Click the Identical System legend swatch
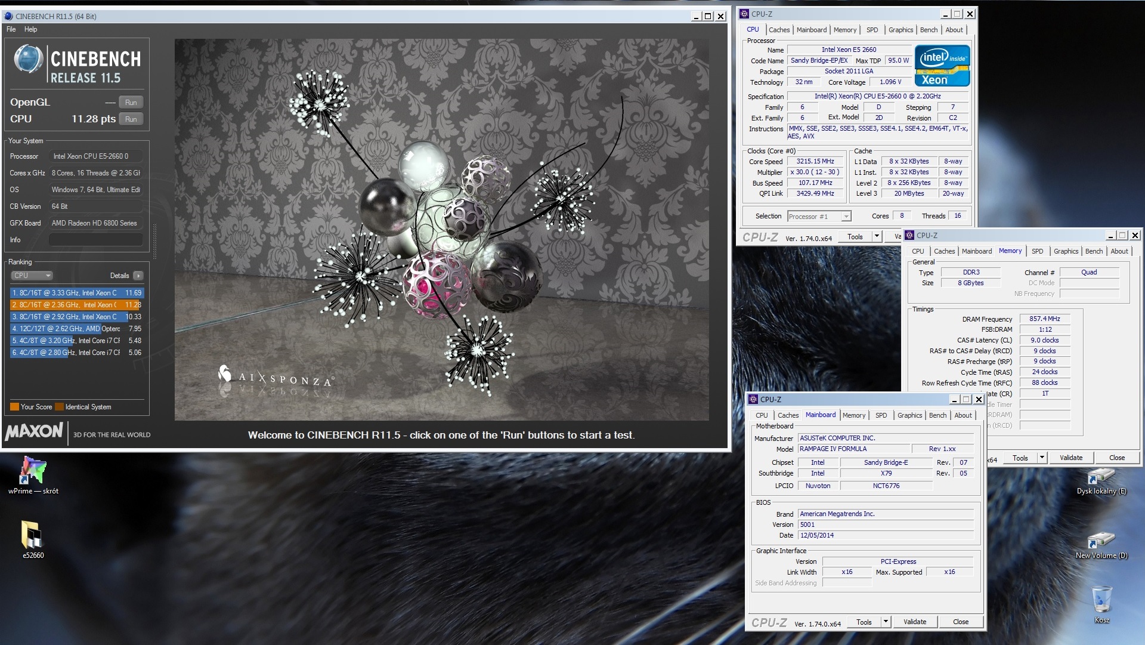 tap(59, 407)
